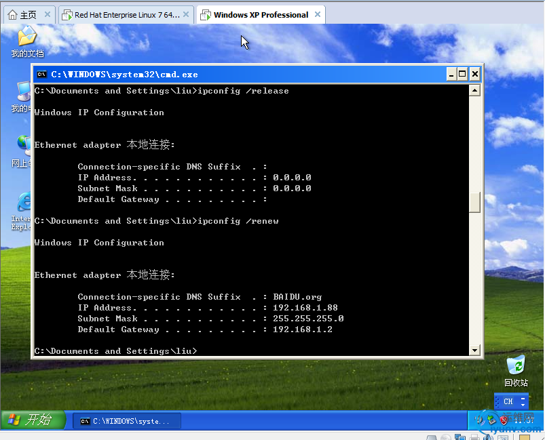Image resolution: width=545 pixels, height=440 pixels.
Task: Close the cmd.exe window
Action: [475, 74]
